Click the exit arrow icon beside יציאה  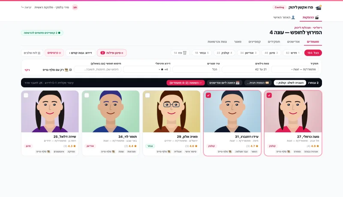point(22,7)
